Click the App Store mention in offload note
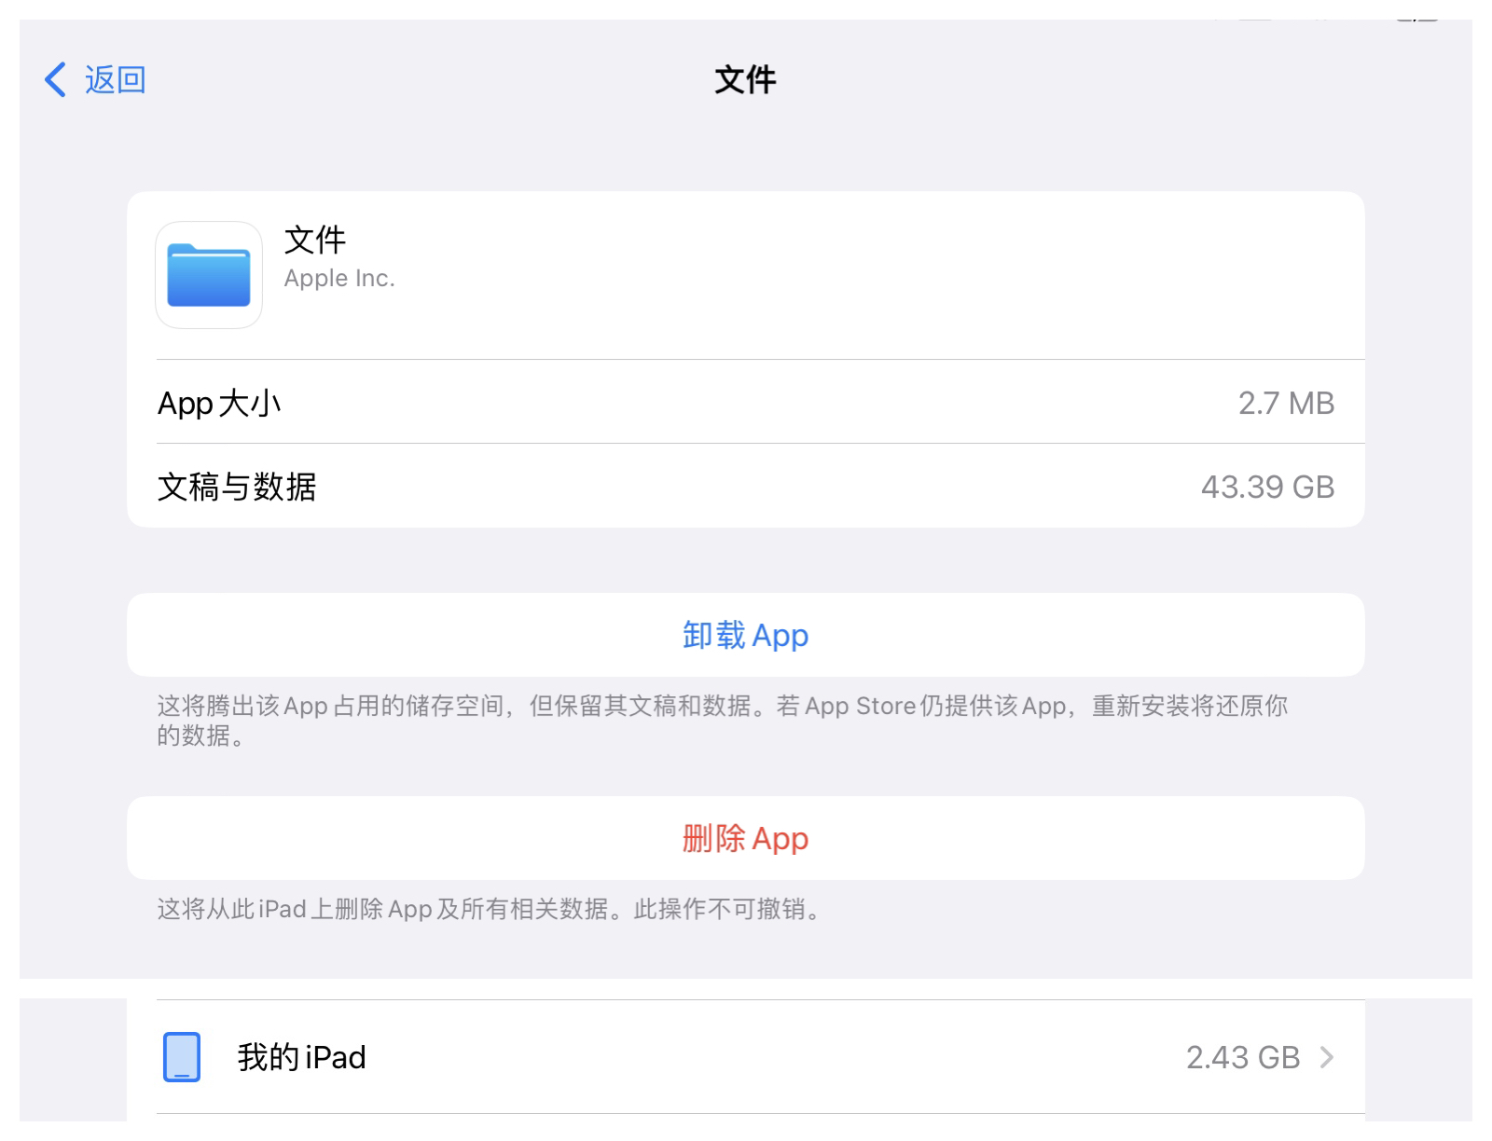 [860, 707]
